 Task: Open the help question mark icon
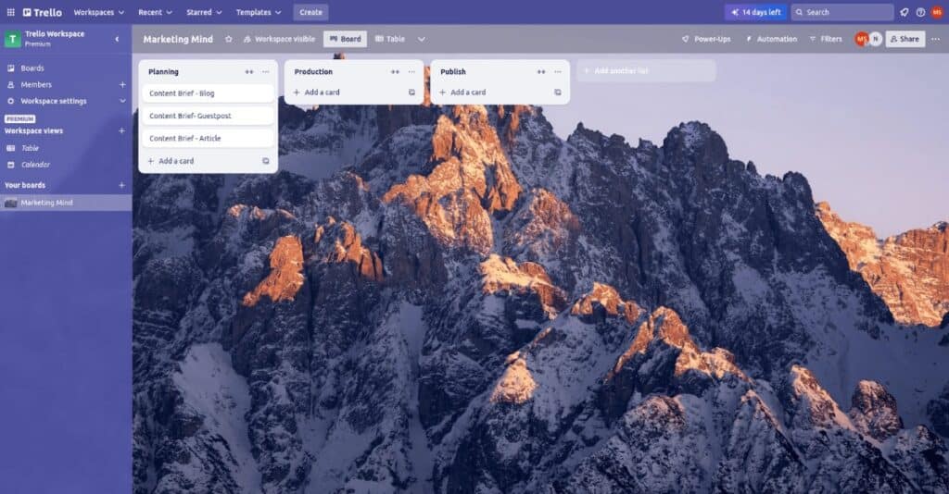click(x=920, y=12)
